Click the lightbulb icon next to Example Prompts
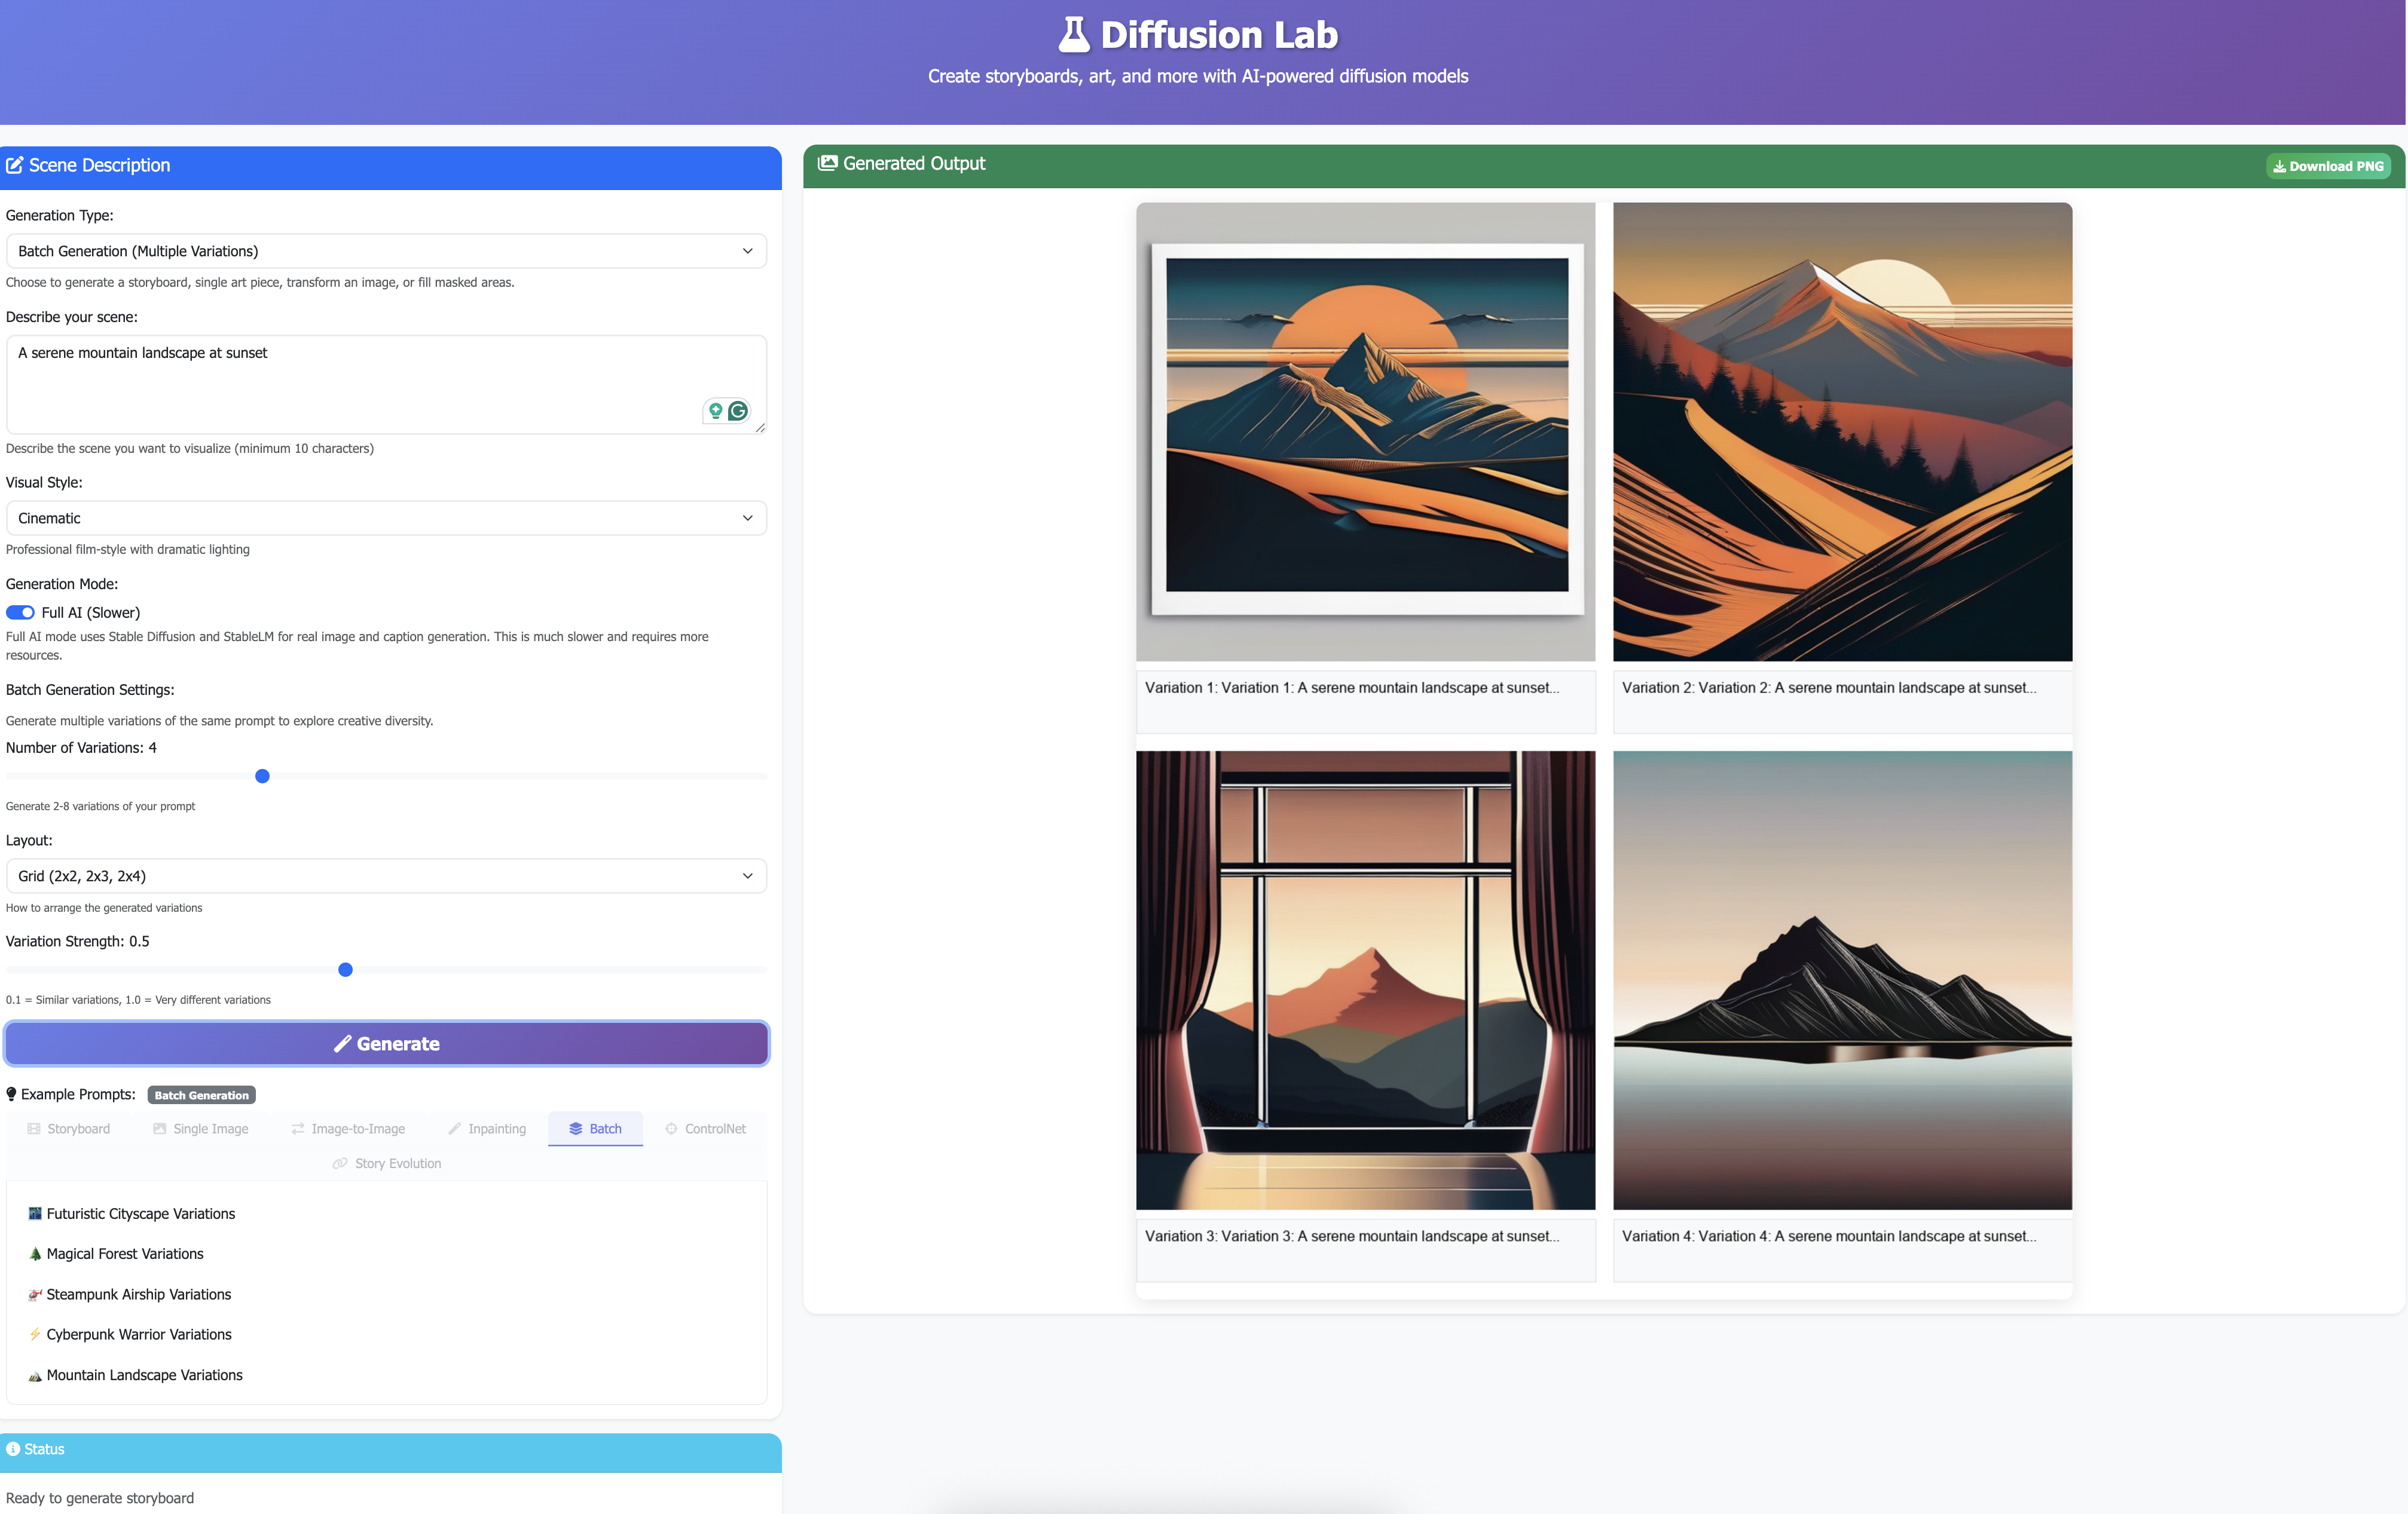The image size is (2408, 1514). point(12,1095)
